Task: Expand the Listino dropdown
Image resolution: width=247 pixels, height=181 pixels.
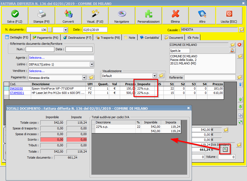Action: click(92, 64)
